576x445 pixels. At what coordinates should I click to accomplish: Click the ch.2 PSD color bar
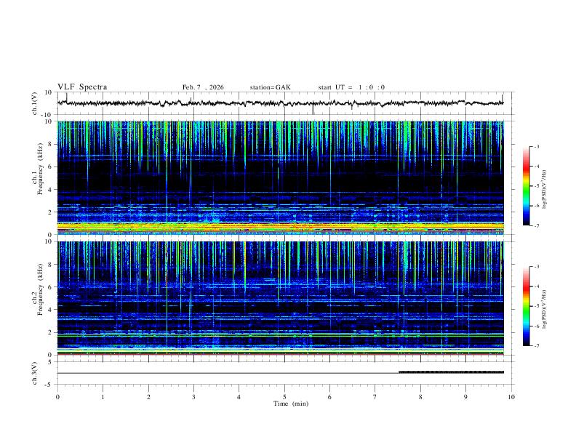527,306
